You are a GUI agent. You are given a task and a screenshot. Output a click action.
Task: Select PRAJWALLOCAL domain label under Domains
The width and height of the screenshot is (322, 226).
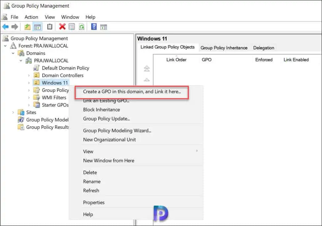(x=51, y=60)
